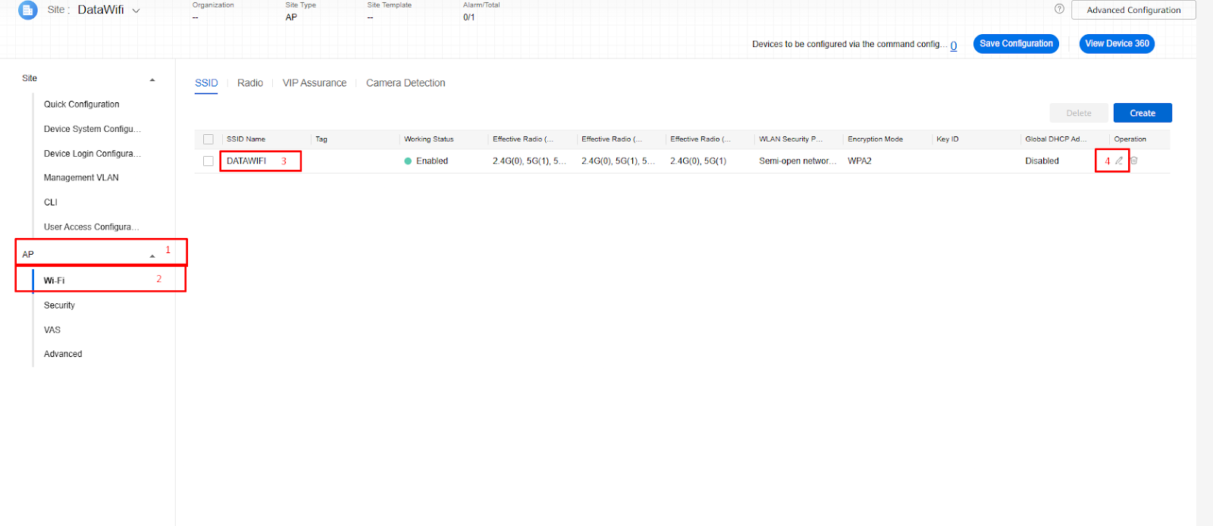The image size is (1213, 526).
Task: Open the devices-to-configure count link 0
Action: [954, 45]
